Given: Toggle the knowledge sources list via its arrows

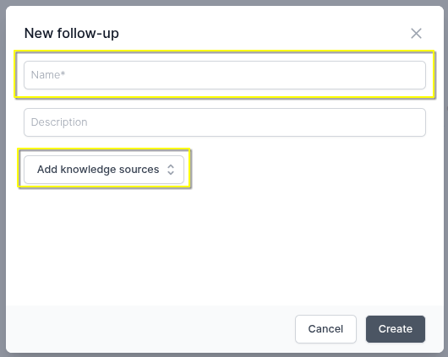Looking at the screenshot, I should (x=171, y=170).
